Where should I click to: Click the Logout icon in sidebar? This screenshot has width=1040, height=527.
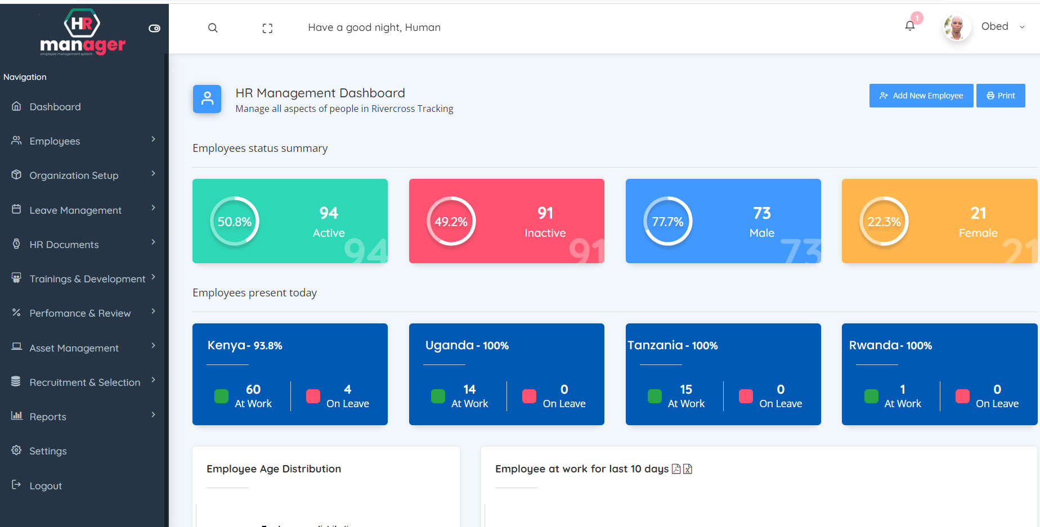(16, 485)
